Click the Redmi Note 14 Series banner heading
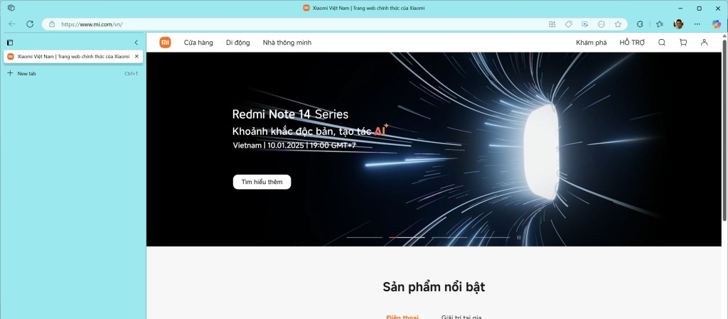728x319 pixels. [x=290, y=114]
